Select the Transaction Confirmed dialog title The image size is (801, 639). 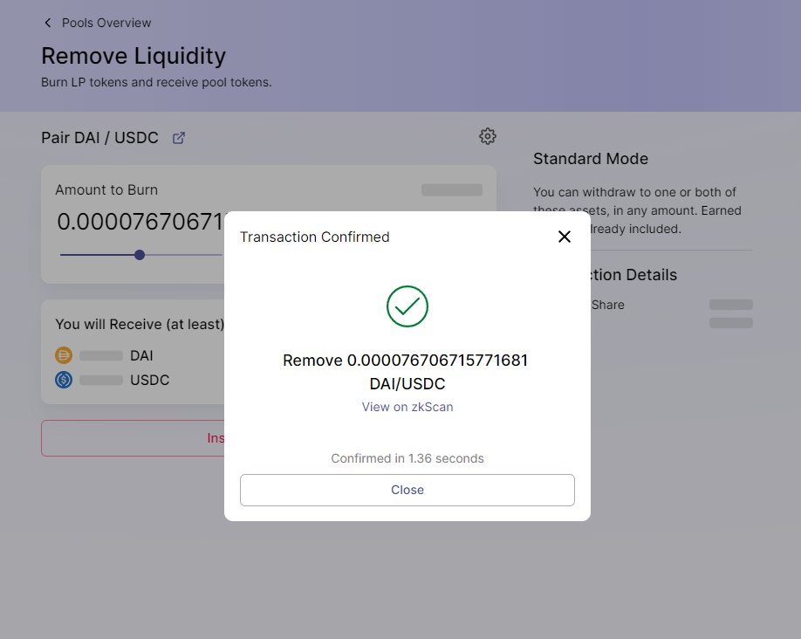coord(314,237)
